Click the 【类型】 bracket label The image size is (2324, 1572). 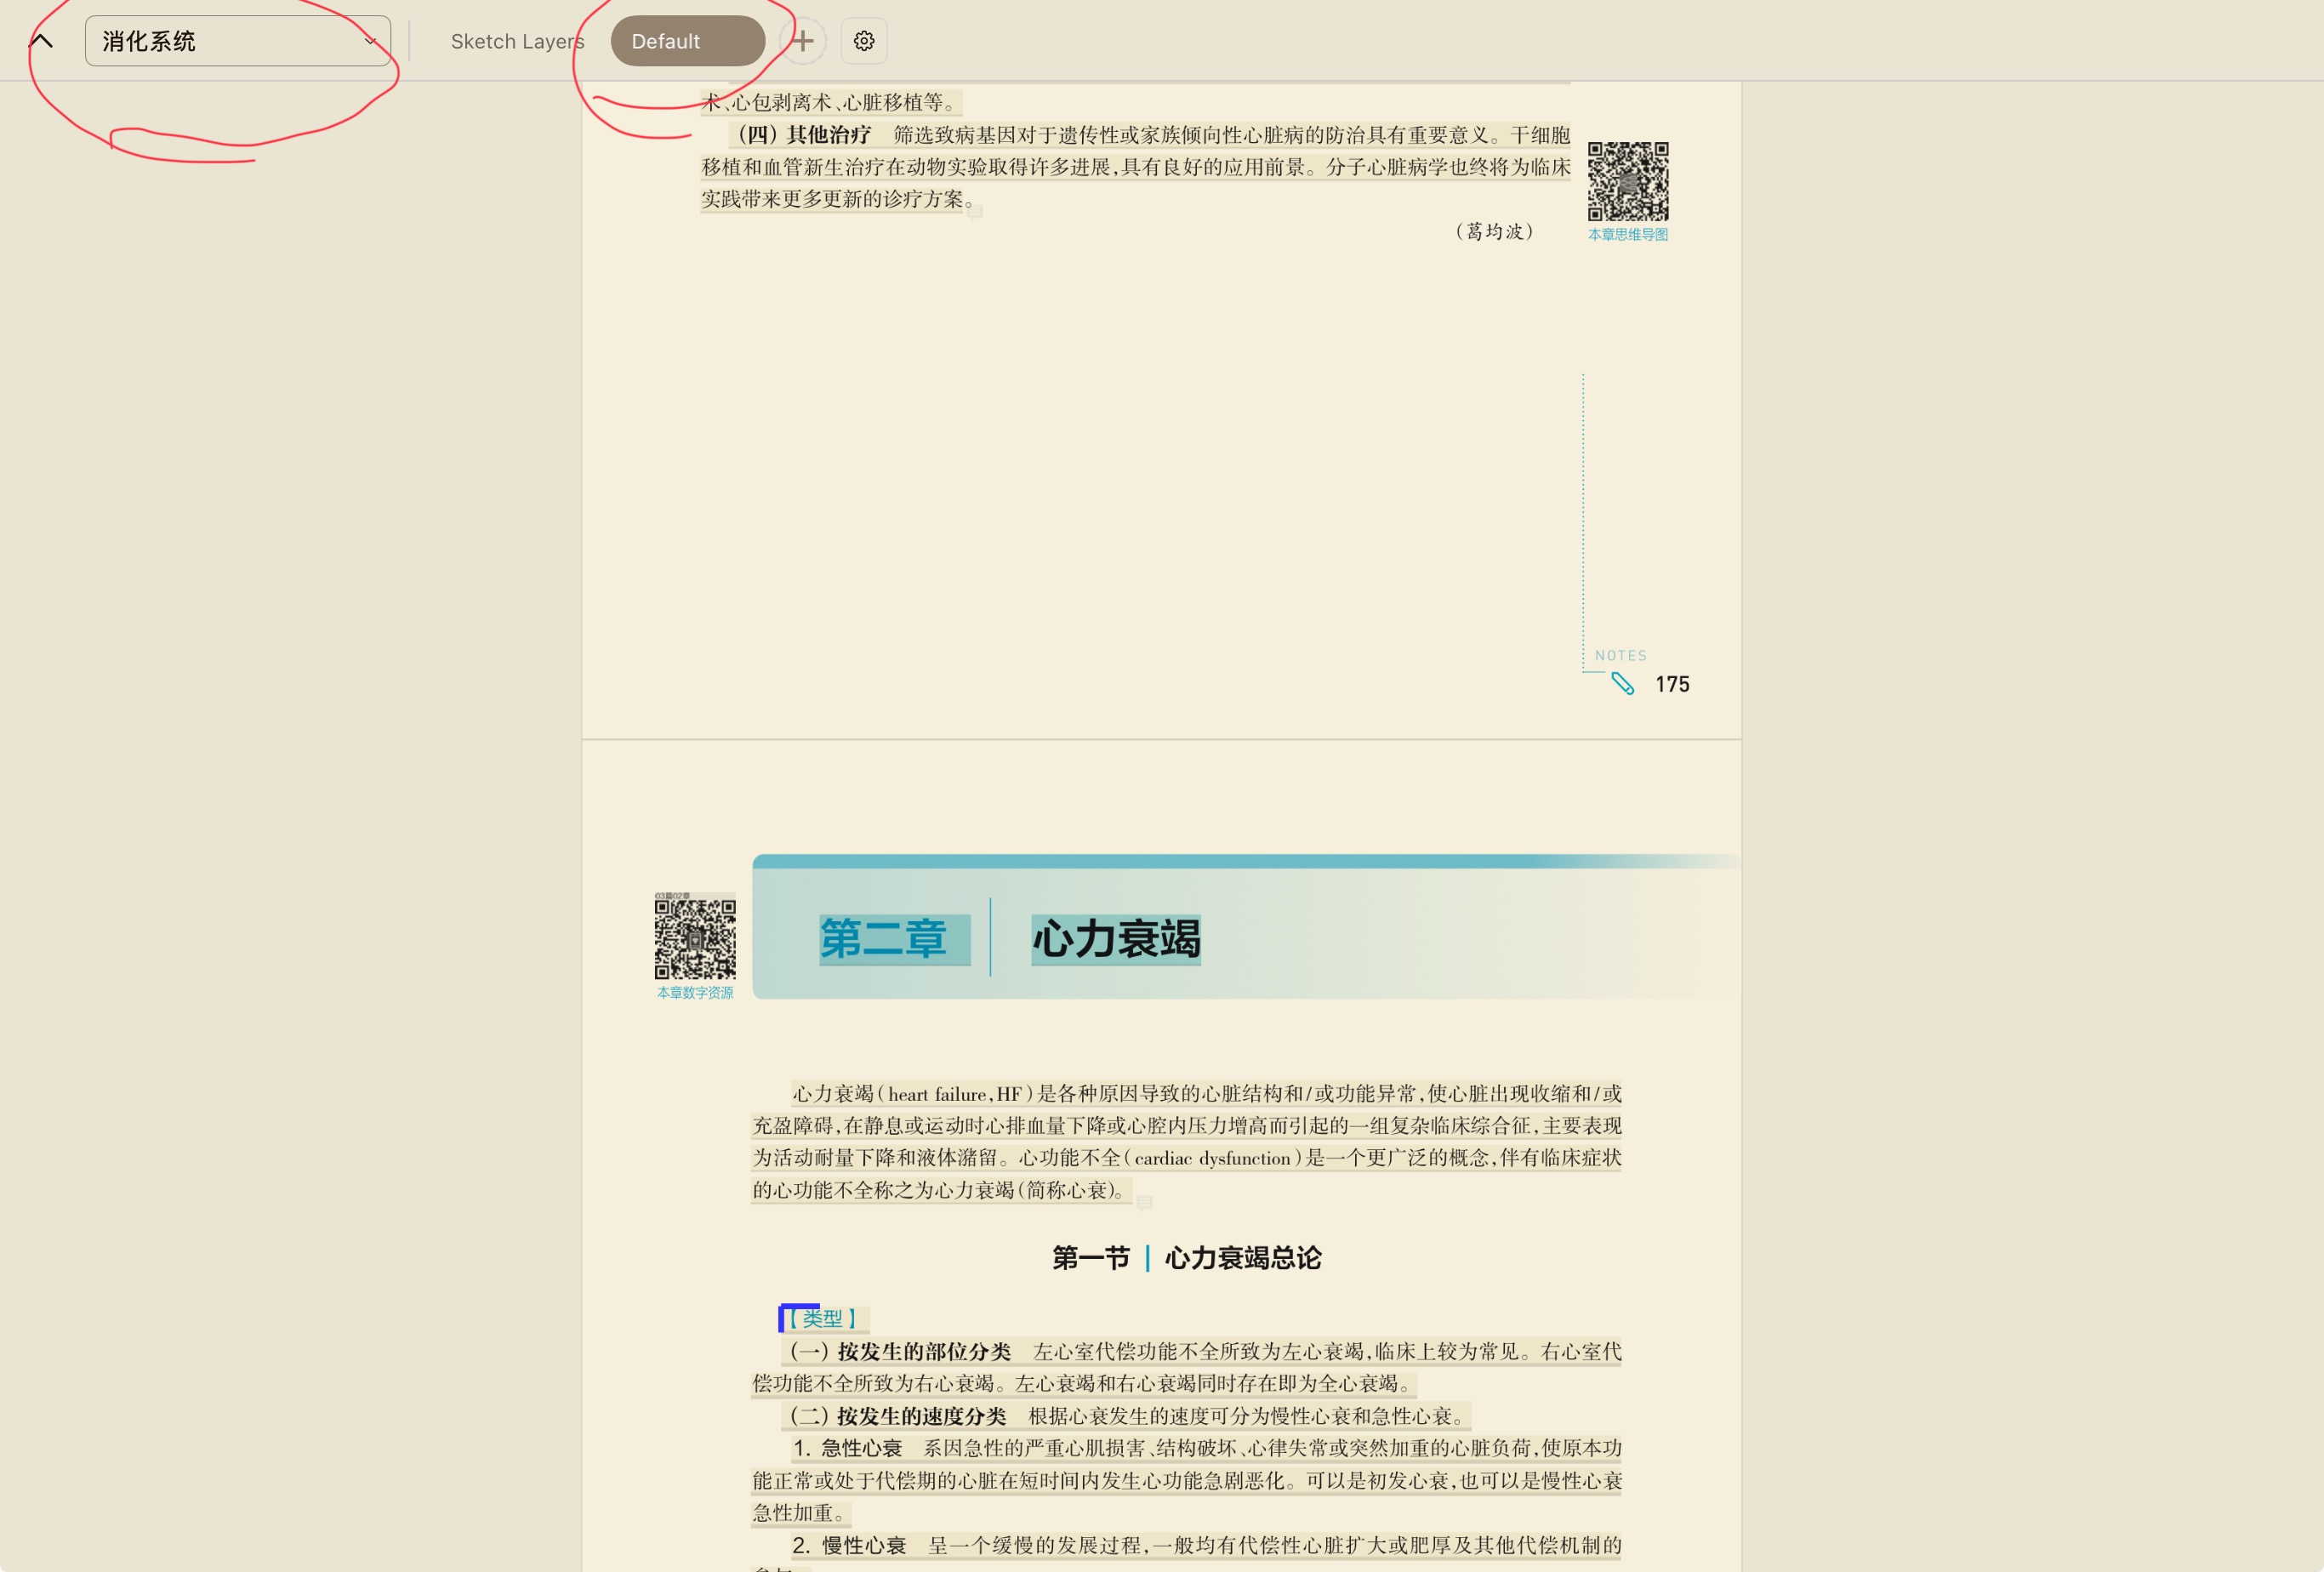click(x=822, y=1318)
